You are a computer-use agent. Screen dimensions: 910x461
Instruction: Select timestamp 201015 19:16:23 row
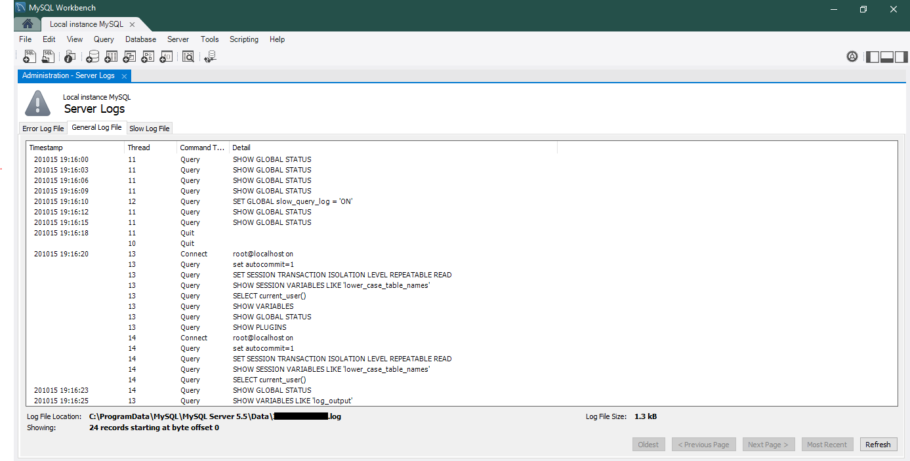coord(461,390)
